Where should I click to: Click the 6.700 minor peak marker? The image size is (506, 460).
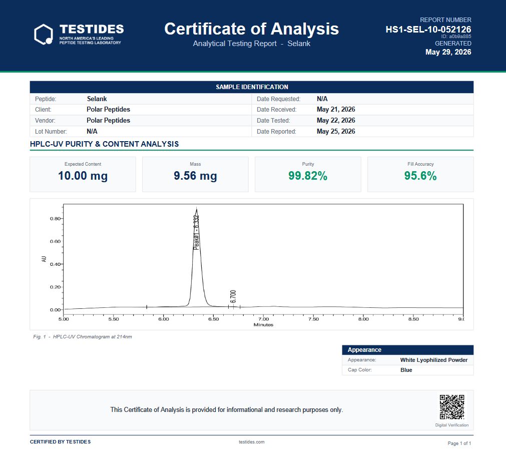click(233, 297)
